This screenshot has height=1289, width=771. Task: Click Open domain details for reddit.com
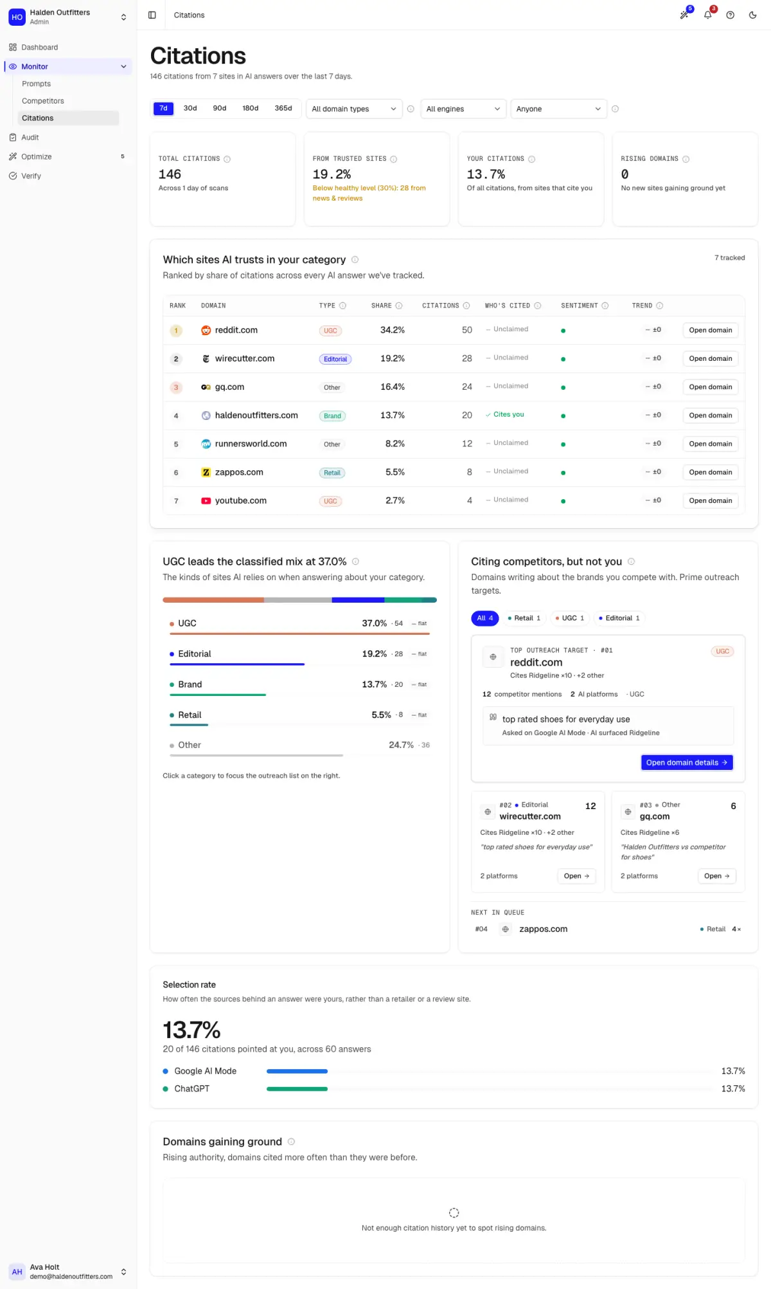pos(687,762)
